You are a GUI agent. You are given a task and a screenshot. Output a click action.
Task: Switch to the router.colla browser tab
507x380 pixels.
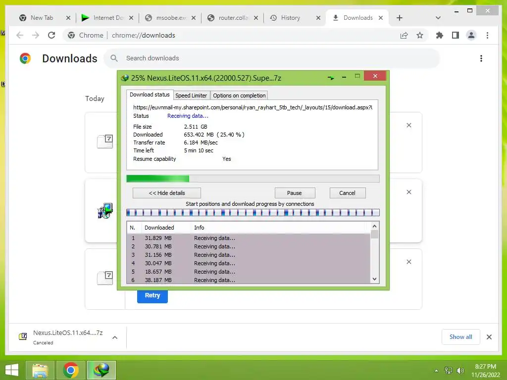click(x=233, y=18)
